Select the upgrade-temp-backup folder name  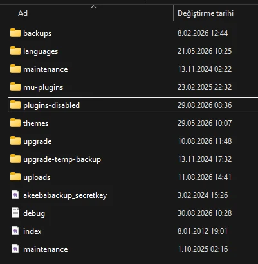coord(62,159)
